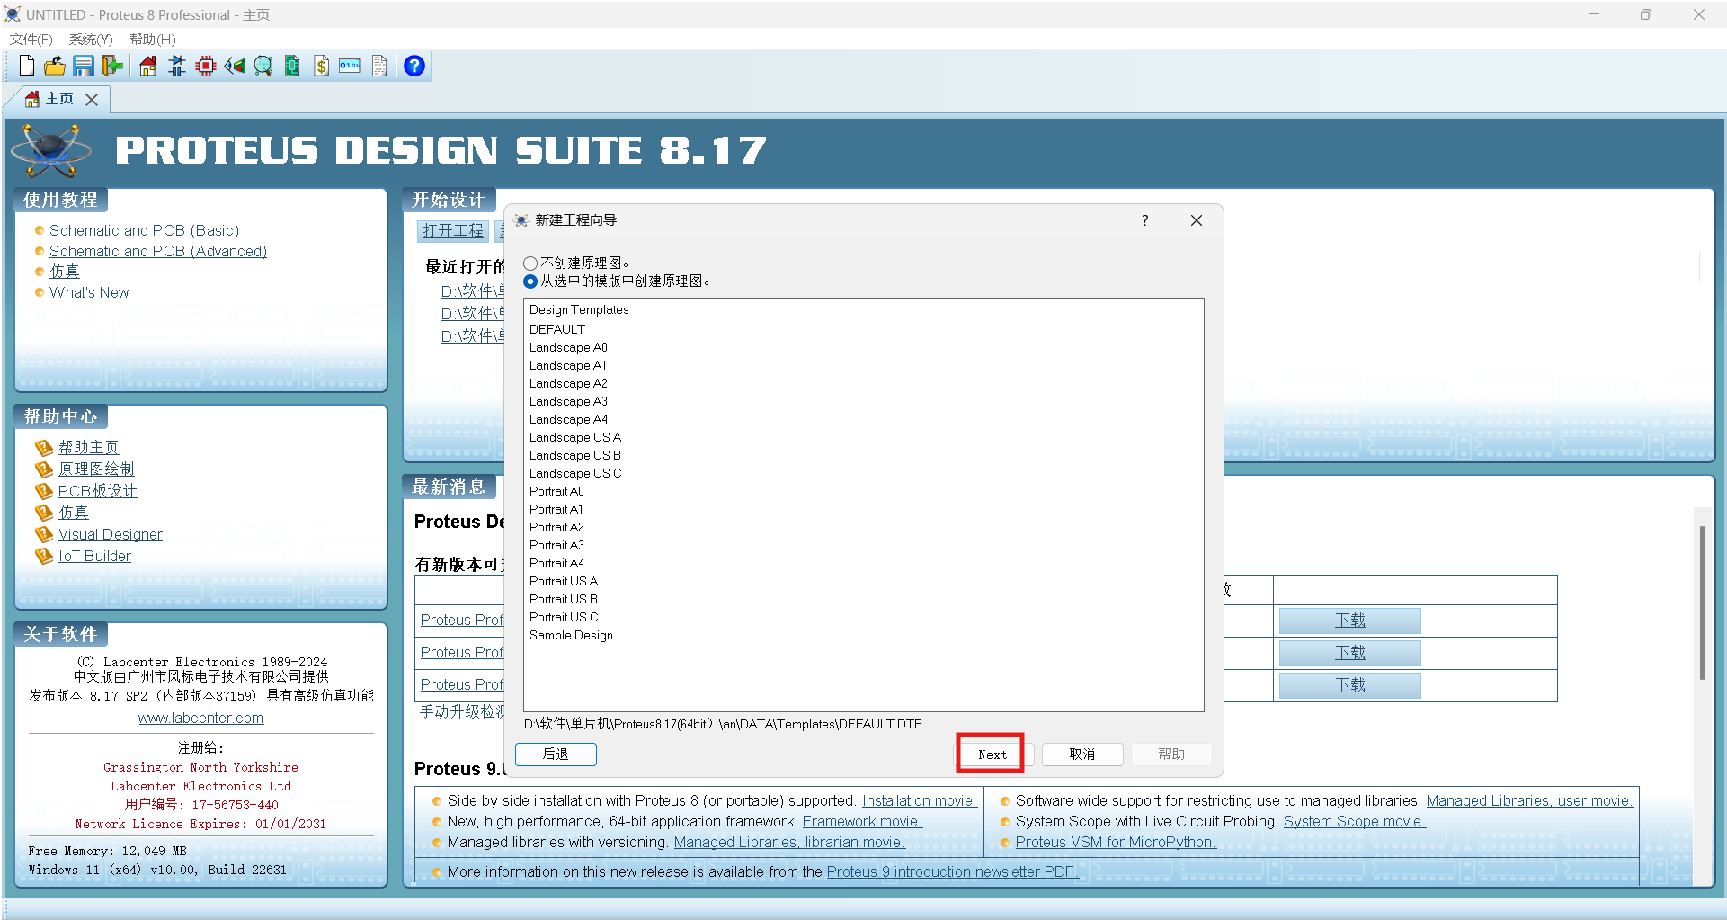Image resolution: width=1727 pixels, height=920 pixels.
Task: Open Proteus VSM for MicroPython link
Action: (1116, 842)
